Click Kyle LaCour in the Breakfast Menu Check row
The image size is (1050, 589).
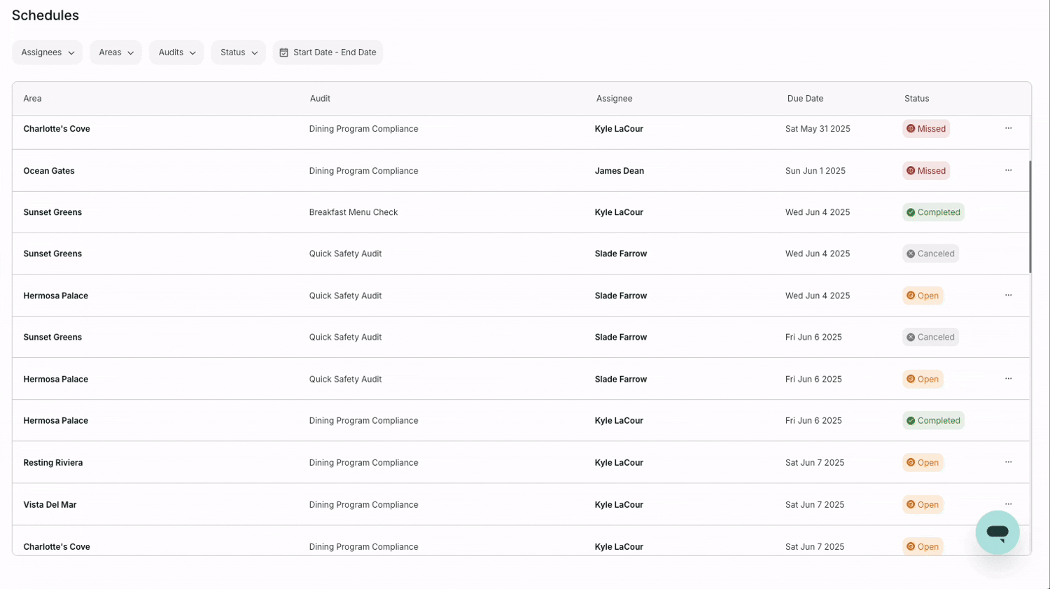coord(619,212)
